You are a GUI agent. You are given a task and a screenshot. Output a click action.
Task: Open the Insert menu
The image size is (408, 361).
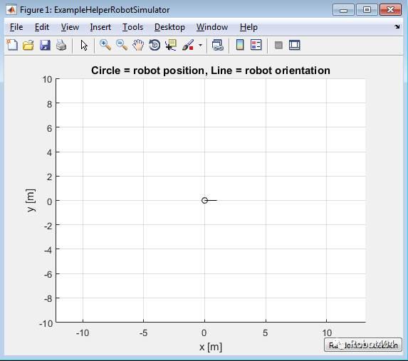coord(100,27)
